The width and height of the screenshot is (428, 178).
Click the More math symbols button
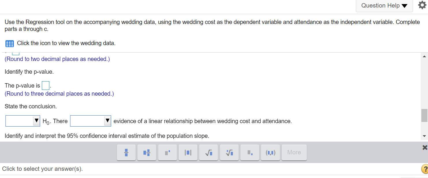(294, 152)
